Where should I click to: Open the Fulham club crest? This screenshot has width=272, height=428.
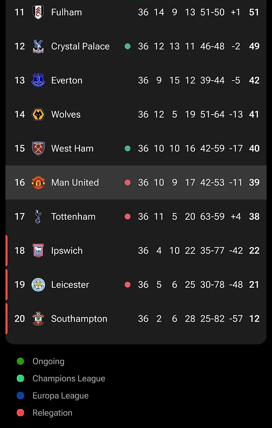tap(38, 12)
